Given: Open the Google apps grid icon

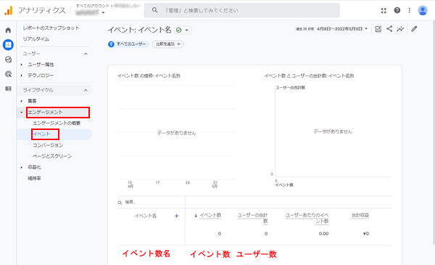Looking at the screenshot, I should [x=384, y=11].
